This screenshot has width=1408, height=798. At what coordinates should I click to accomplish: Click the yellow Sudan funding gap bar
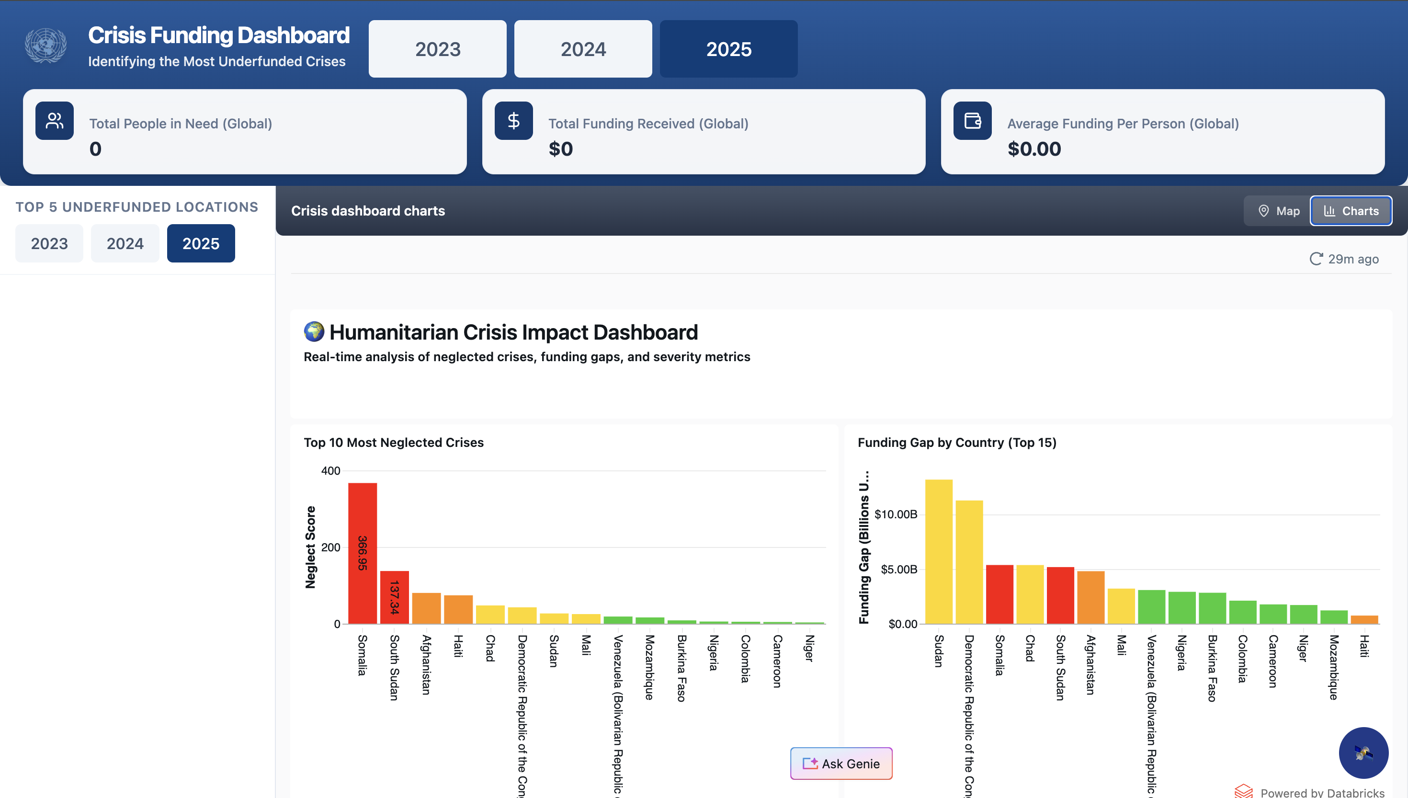click(x=939, y=551)
